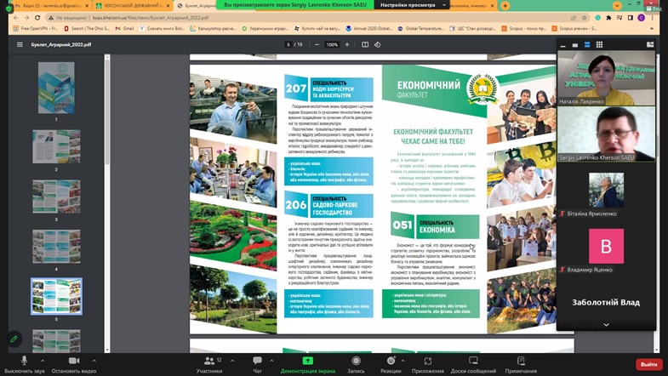Expand reactions options arrow
The width and height of the screenshot is (668, 376).
point(403,361)
